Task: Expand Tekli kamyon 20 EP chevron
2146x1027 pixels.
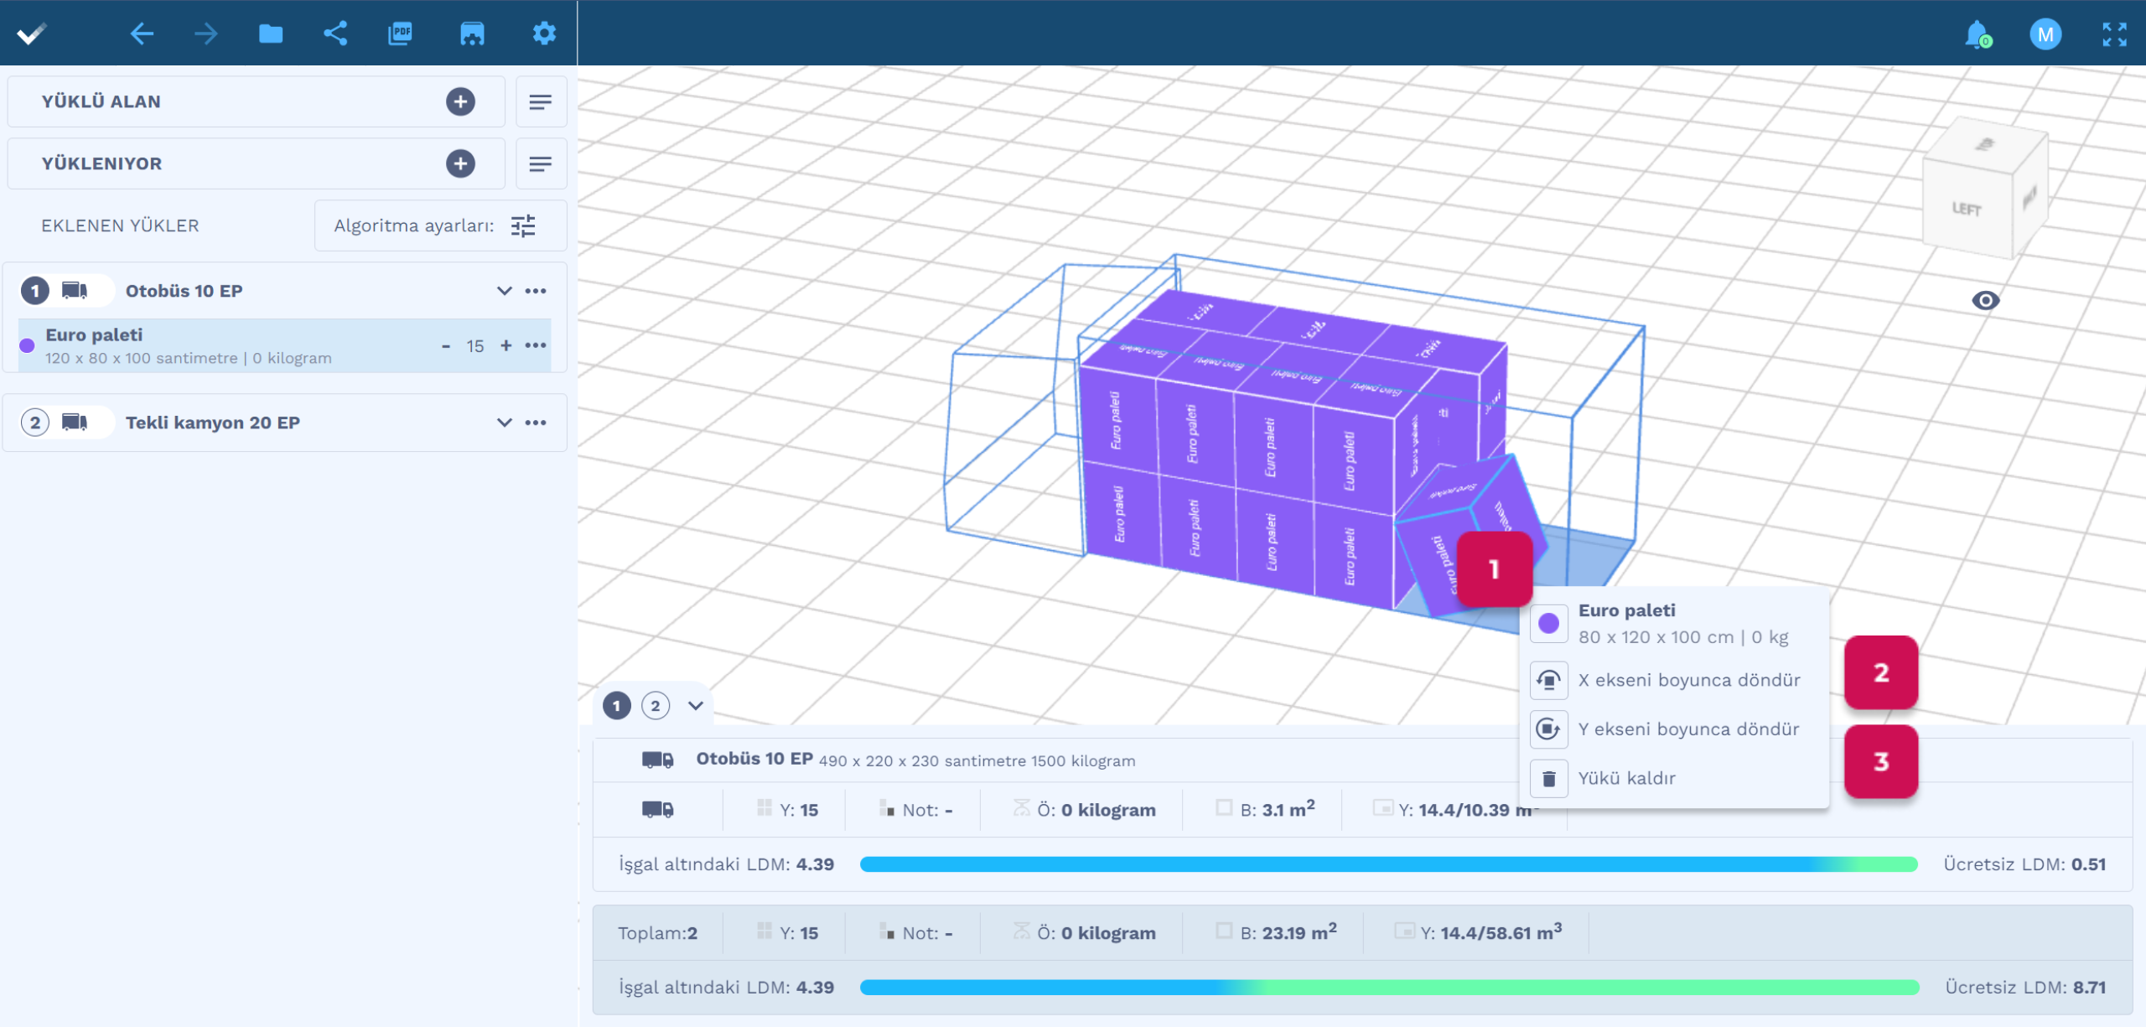Action: [504, 423]
